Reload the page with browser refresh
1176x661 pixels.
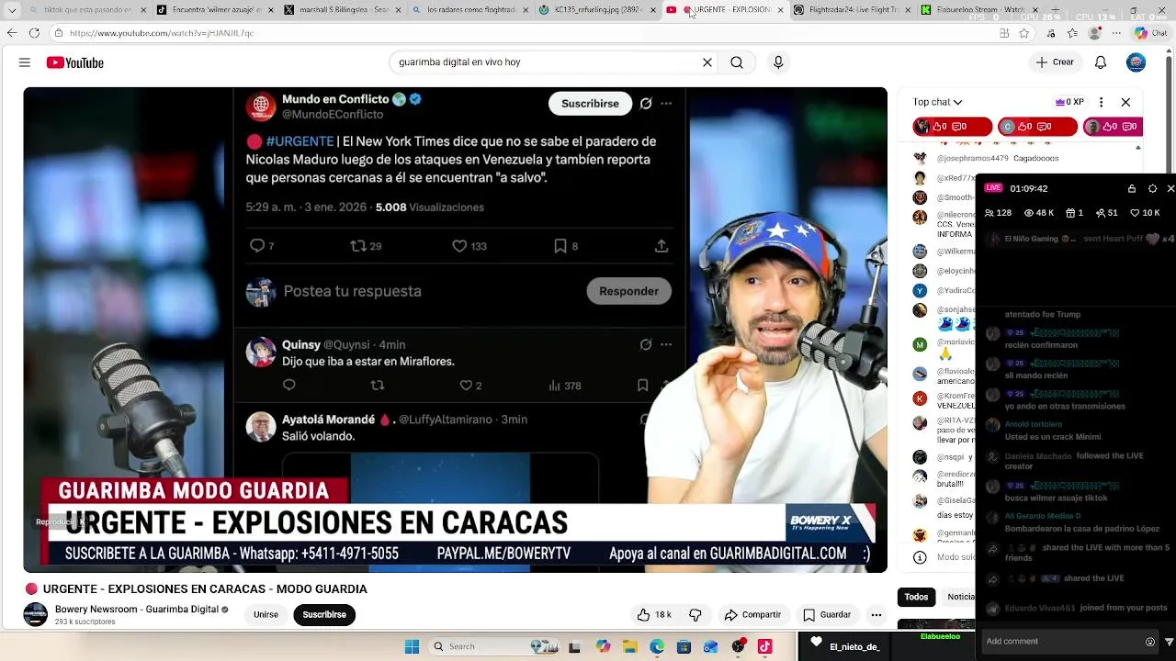click(34, 33)
